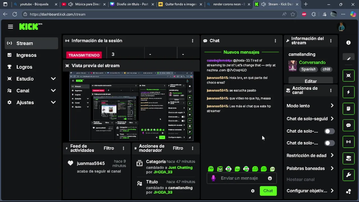This screenshot has height=202, width=359.
Task: Select Stream in left sidebar
Action: tap(31, 43)
